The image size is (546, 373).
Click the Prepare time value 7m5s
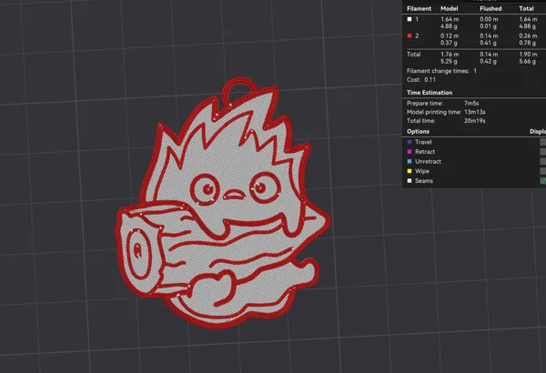(x=471, y=104)
